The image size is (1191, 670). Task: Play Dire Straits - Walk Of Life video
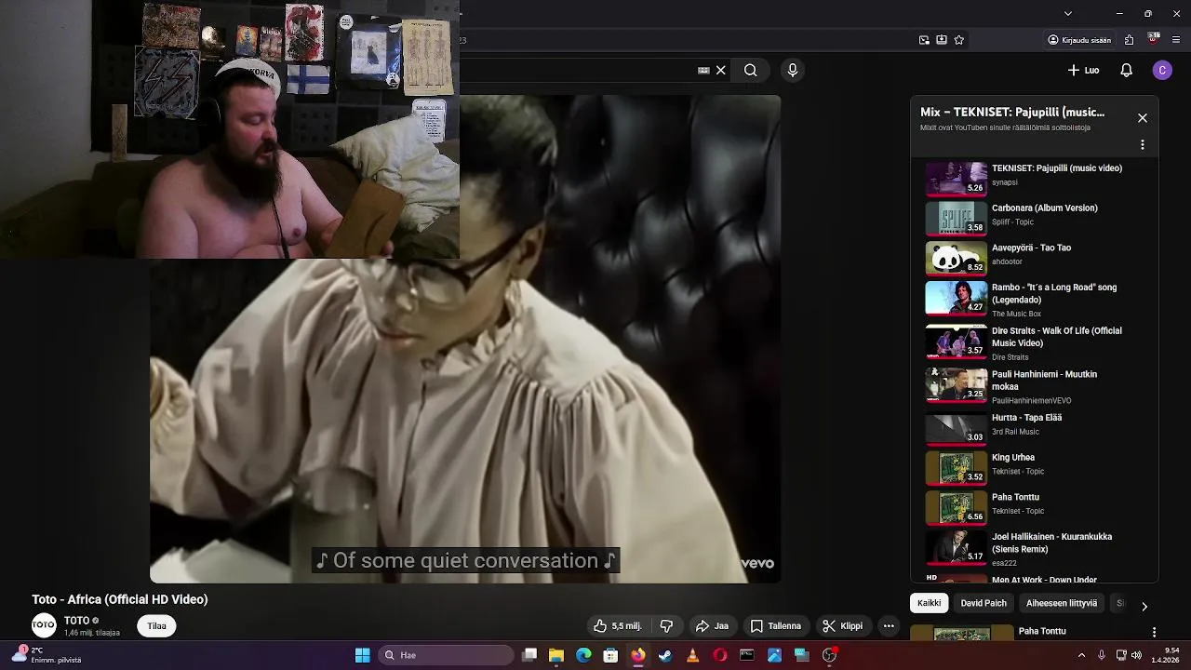[1031, 343]
